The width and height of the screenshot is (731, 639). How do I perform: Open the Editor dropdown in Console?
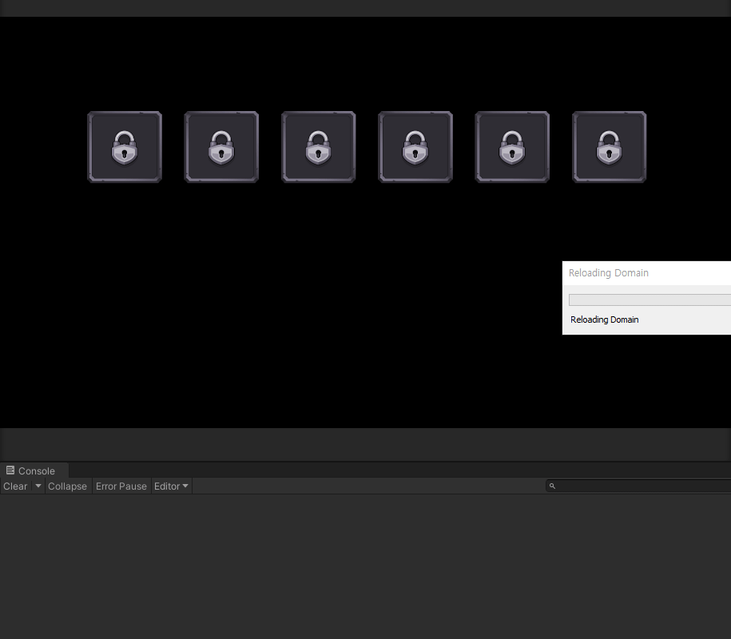pyautogui.click(x=171, y=486)
